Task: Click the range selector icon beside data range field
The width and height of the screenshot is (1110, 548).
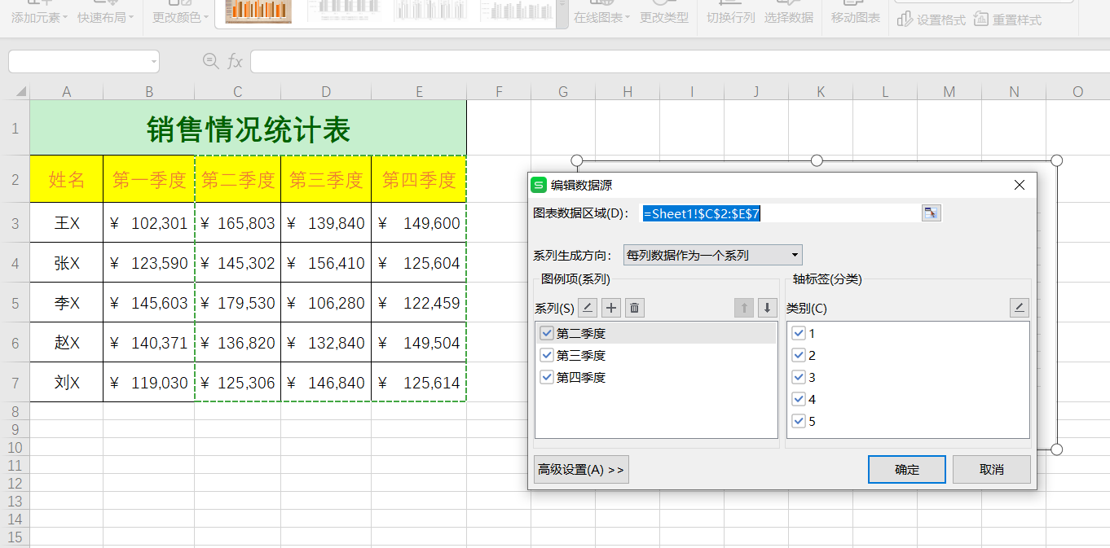Action: (931, 213)
